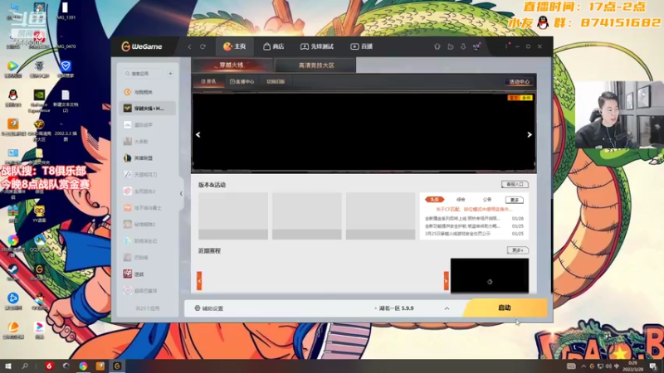Select the 穿越火线 zone banner tab
Viewport: 664px width, 373px height.
tap(232, 65)
